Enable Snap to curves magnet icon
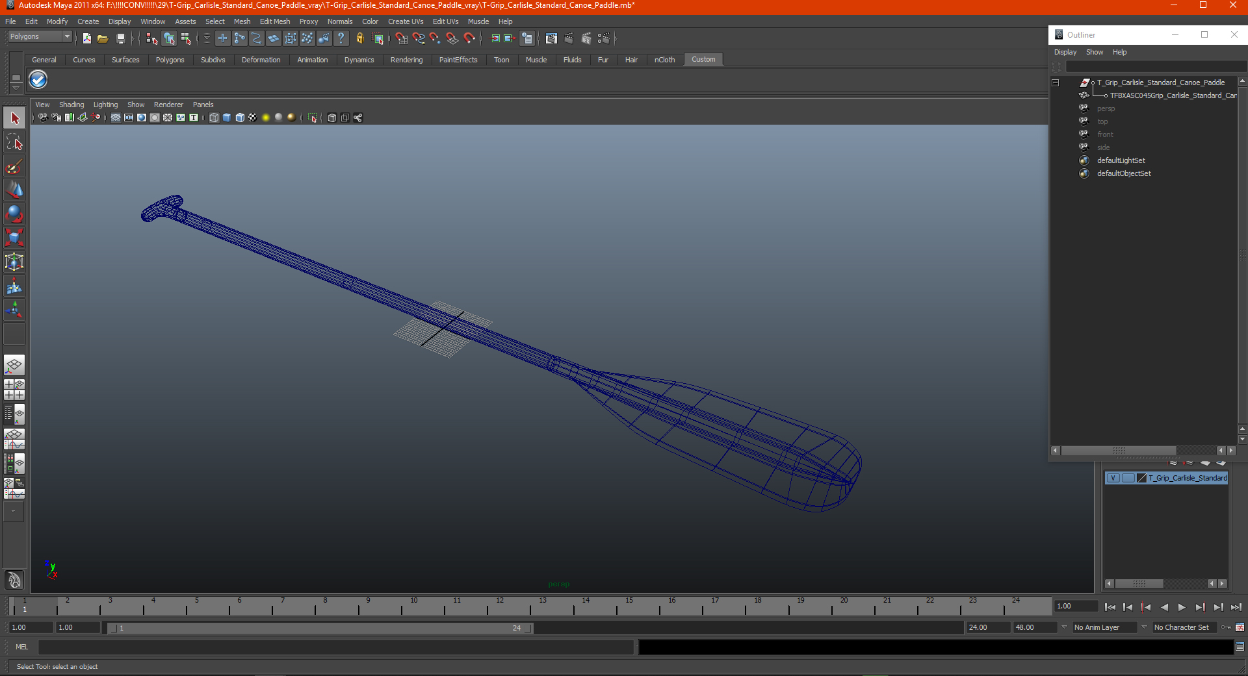The image size is (1248, 676). pos(419,39)
